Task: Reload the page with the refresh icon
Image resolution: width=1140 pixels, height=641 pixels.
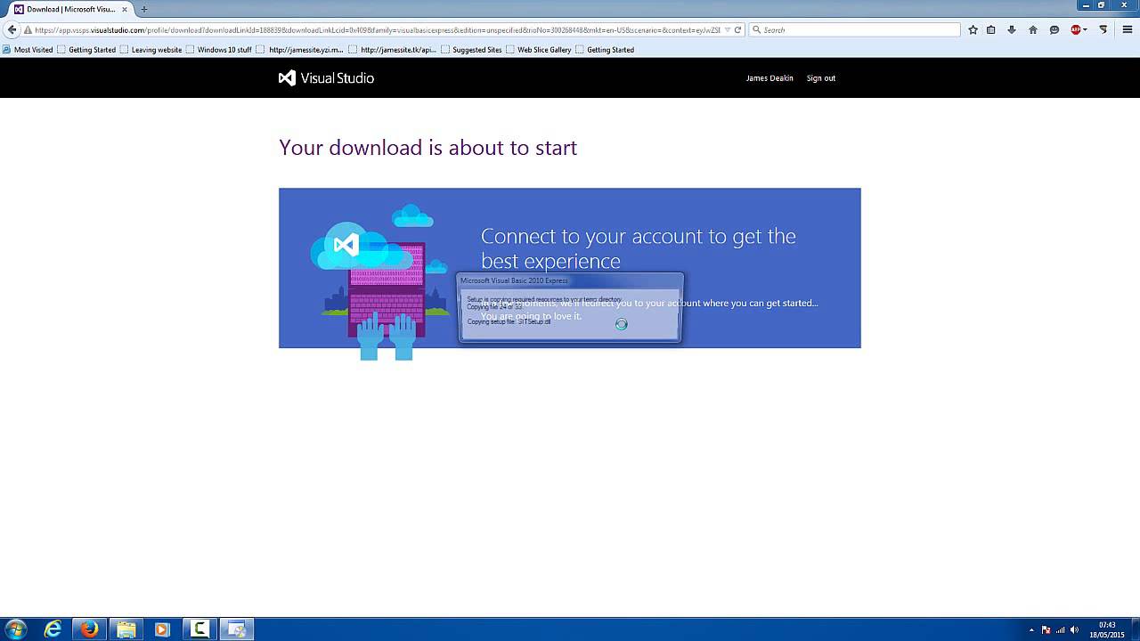Action: point(737,29)
